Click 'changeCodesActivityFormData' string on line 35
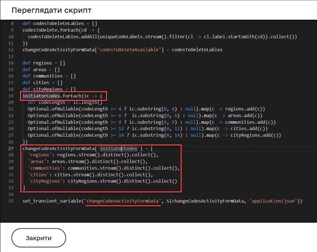Image resolution: width=317 pixels, height=252 pixels. point(123,201)
